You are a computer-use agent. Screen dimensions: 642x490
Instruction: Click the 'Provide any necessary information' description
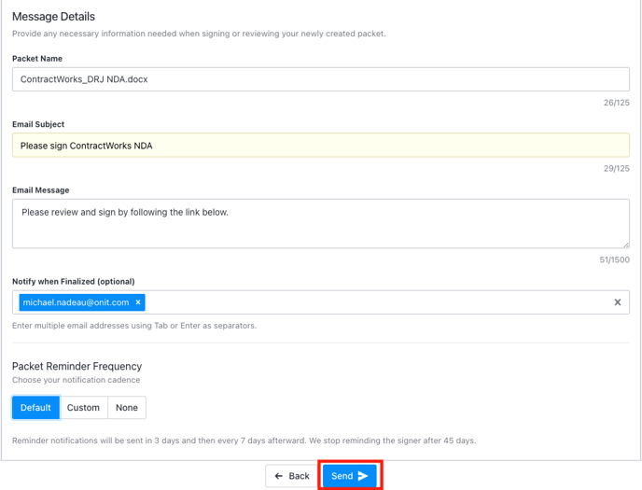tap(199, 34)
